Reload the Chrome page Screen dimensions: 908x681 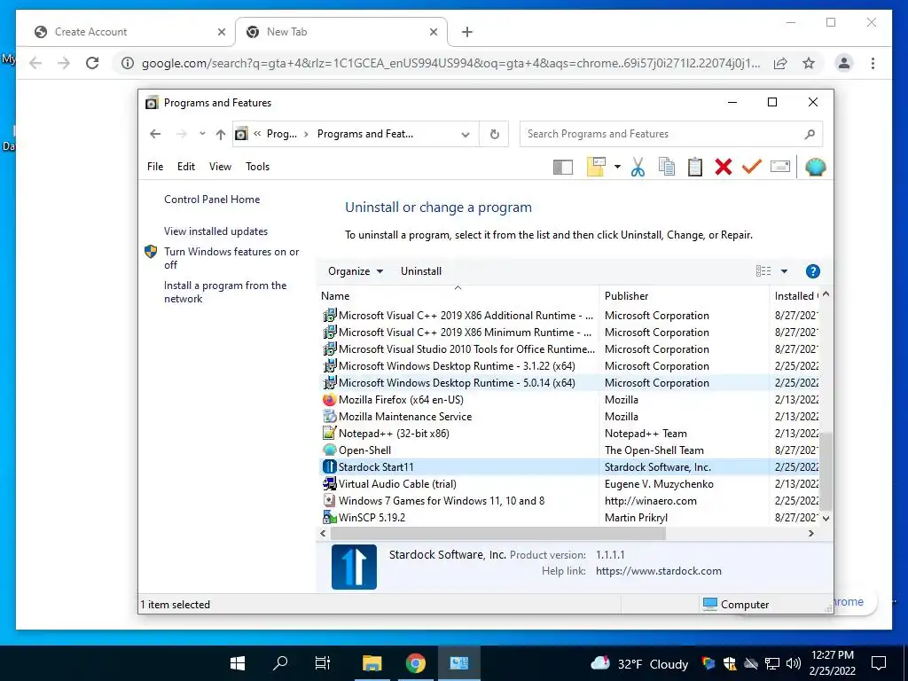click(92, 63)
